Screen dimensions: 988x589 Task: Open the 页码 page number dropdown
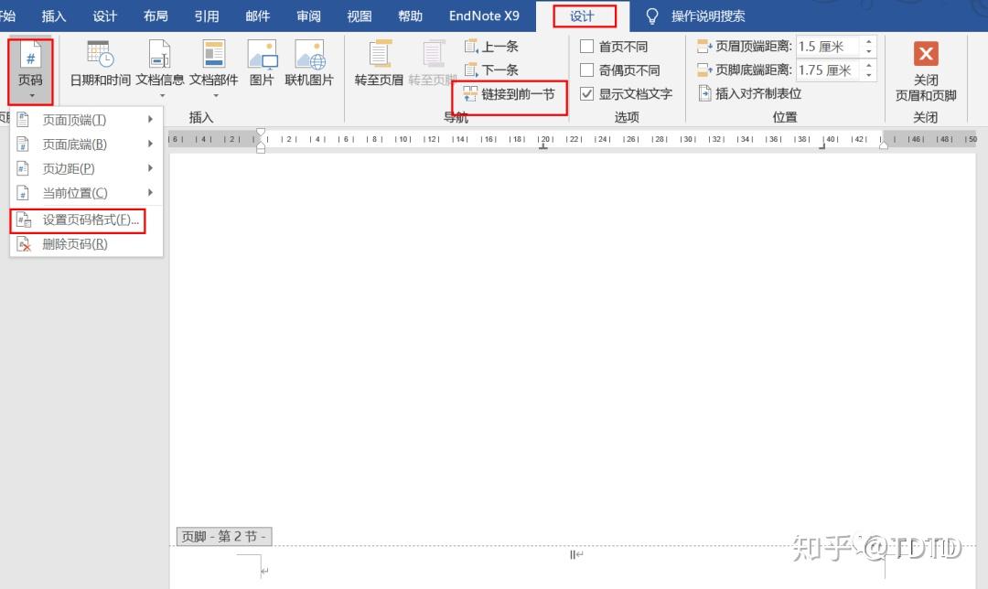coord(30,70)
